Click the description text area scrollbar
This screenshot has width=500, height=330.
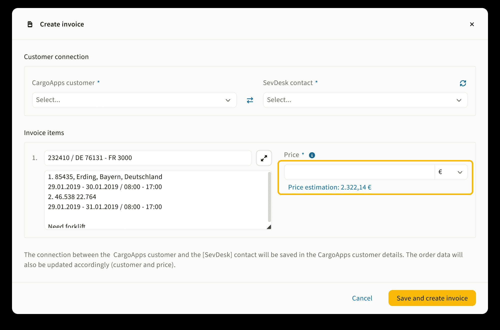[x=269, y=197]
